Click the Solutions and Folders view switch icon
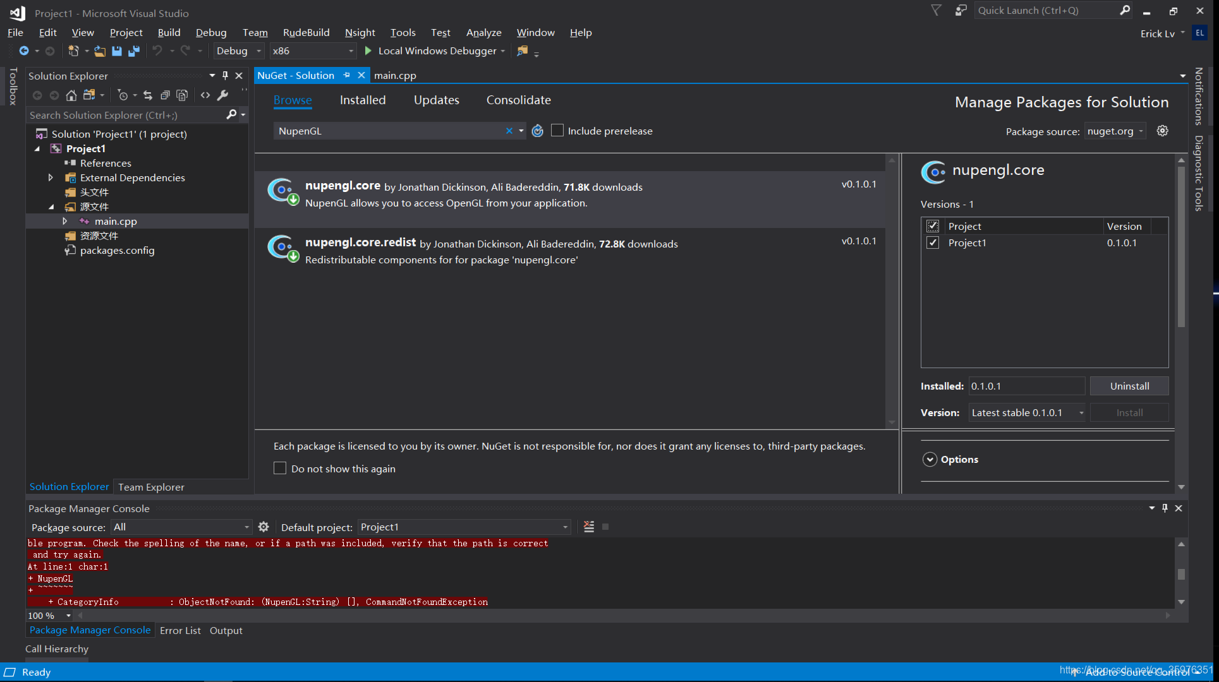The image size is (1219, 682). pyautogui.click(x=89, y=95)
